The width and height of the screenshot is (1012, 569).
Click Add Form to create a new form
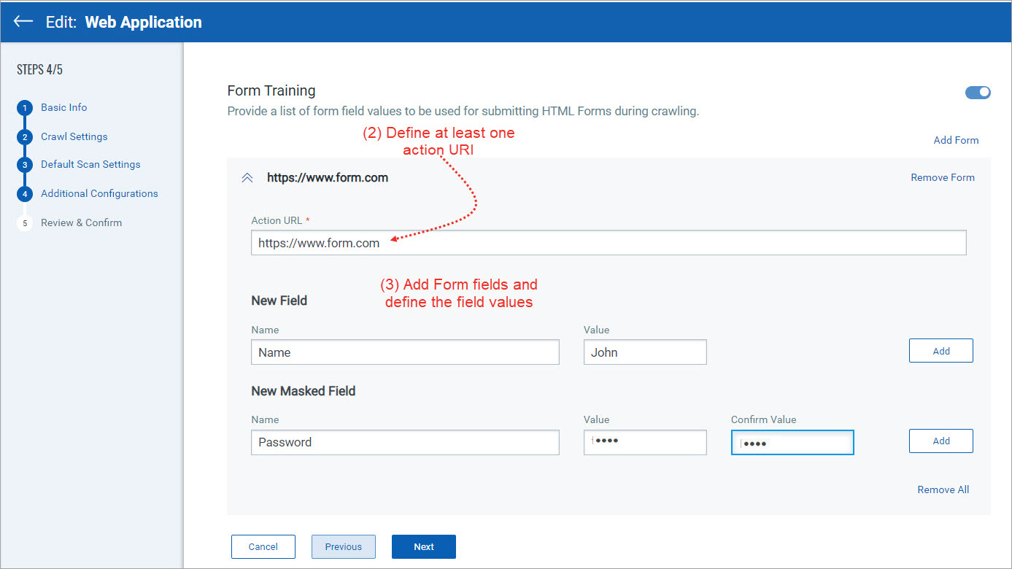pos(956,140)
